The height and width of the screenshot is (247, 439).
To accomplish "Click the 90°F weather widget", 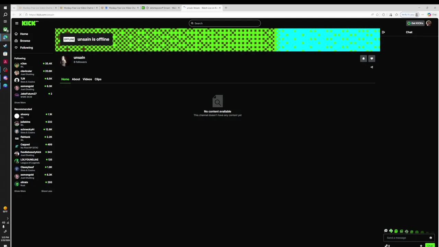I will click(x=5, y=210).
